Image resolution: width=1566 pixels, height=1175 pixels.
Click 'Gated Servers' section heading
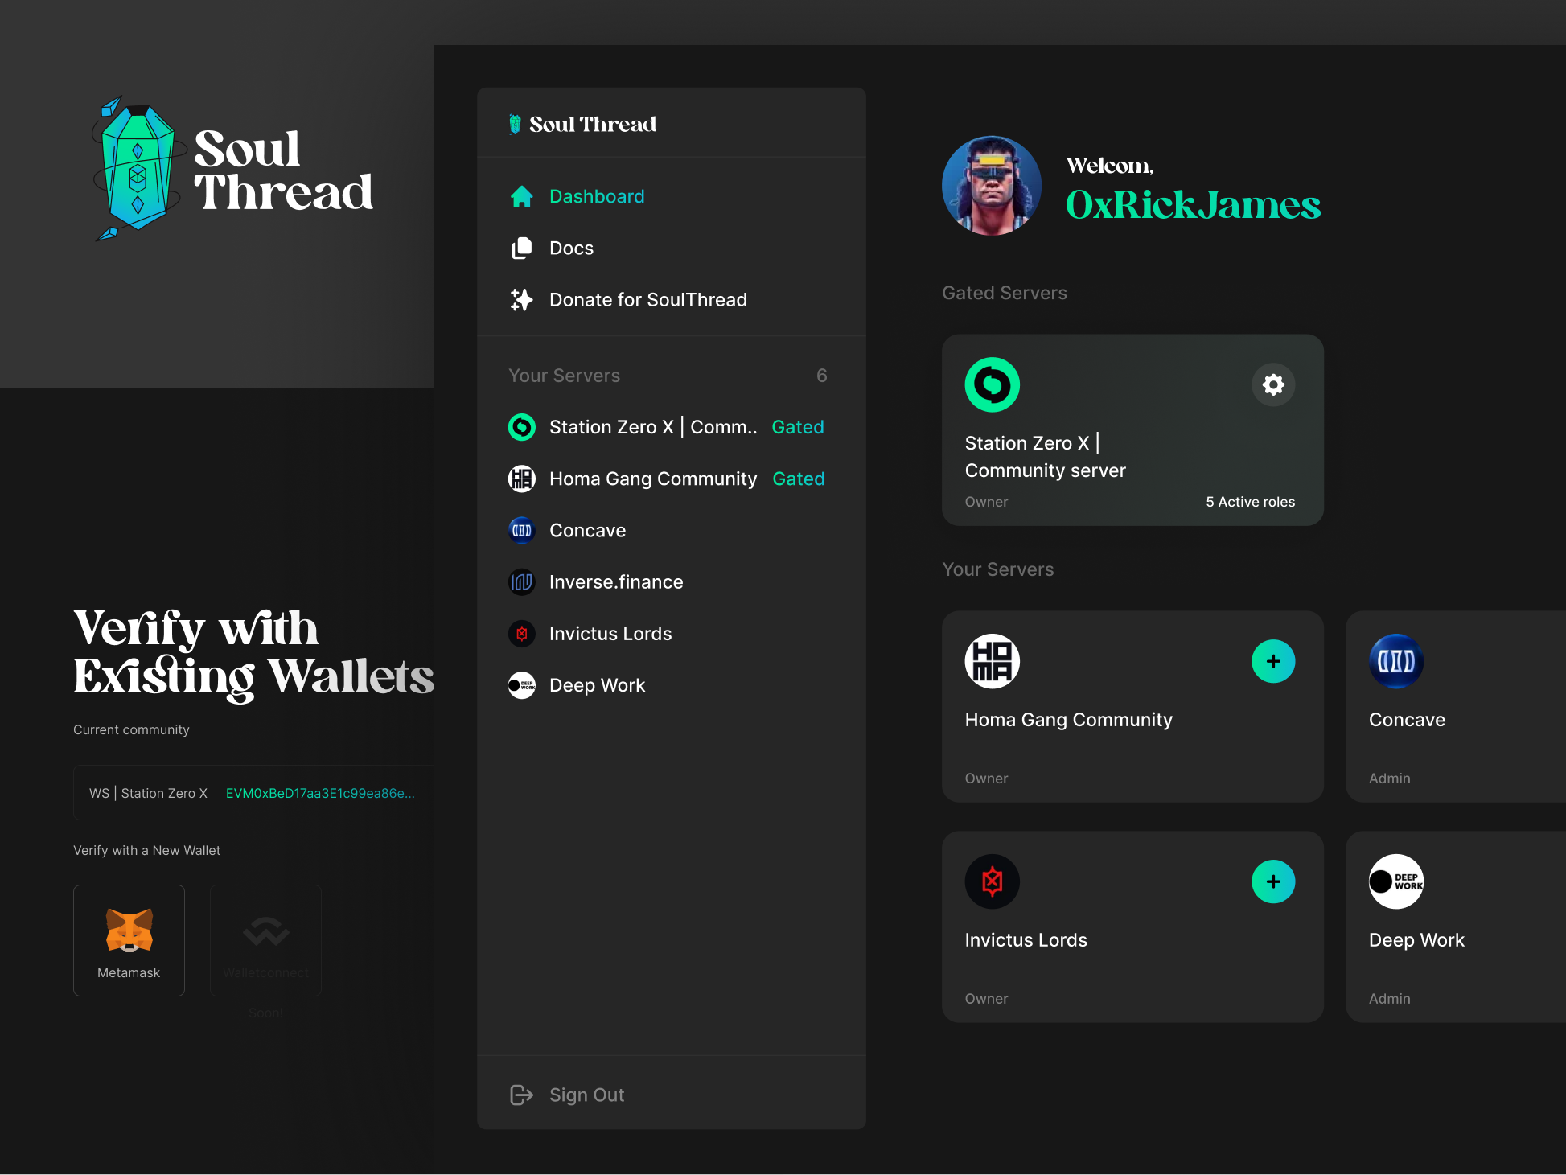(x=1004, y=293)
